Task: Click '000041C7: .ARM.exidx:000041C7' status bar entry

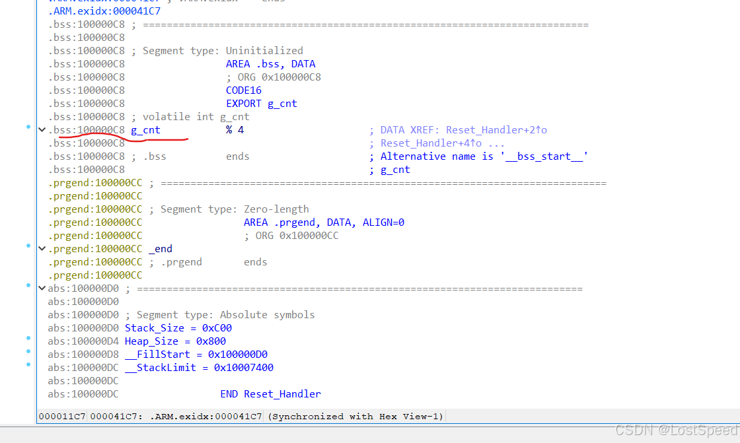Action: [176, 417]
